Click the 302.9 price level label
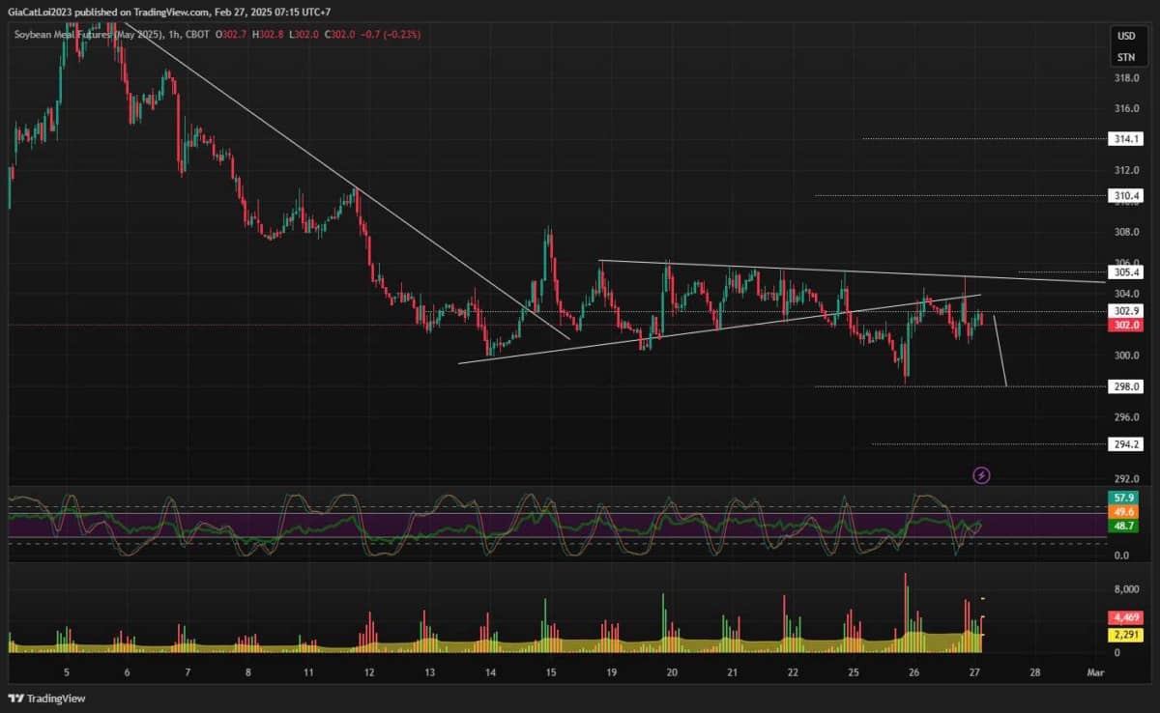The width and height of the screenshot is (1160, 713). [x=1128, y=311]
